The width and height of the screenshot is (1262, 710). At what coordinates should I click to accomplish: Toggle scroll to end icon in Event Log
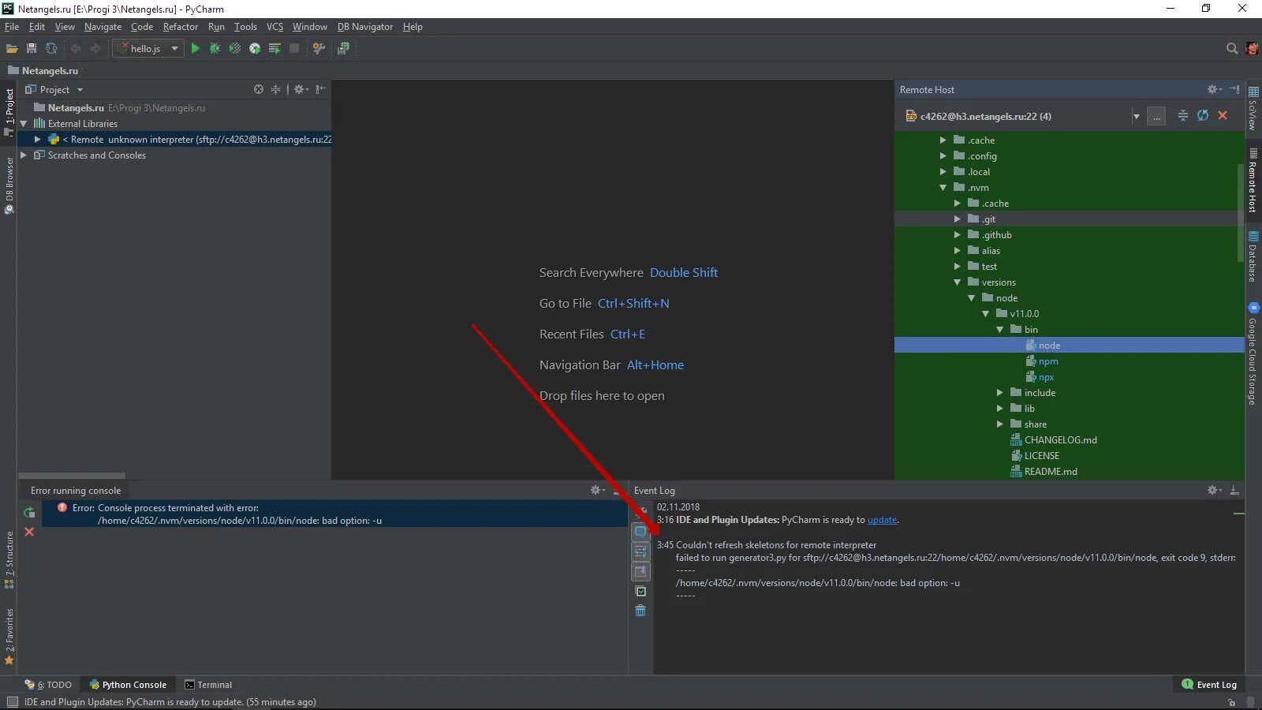[x=640, y=571]
